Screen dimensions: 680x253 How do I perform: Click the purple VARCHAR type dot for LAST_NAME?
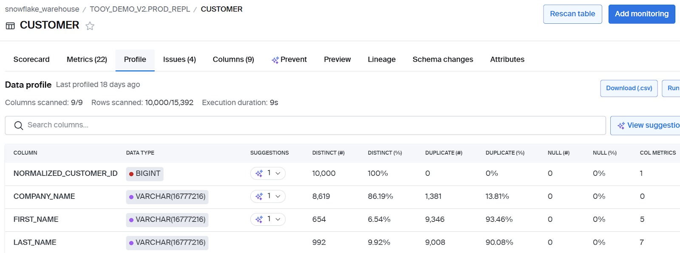tap(131, 243)
